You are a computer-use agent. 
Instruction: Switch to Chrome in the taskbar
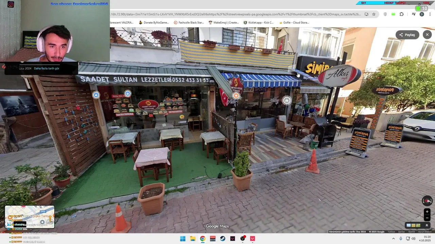[x=203, y=239]
